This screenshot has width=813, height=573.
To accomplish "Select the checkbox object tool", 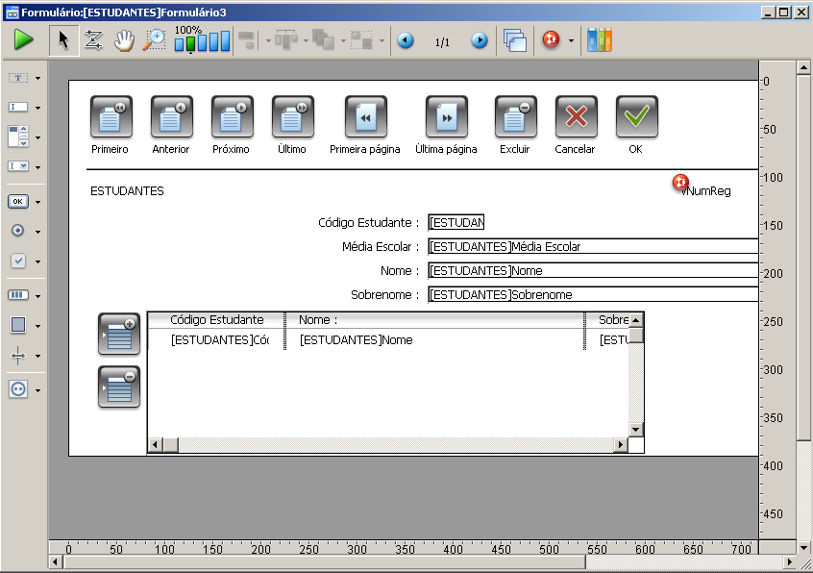I will [x=18, y=261].
